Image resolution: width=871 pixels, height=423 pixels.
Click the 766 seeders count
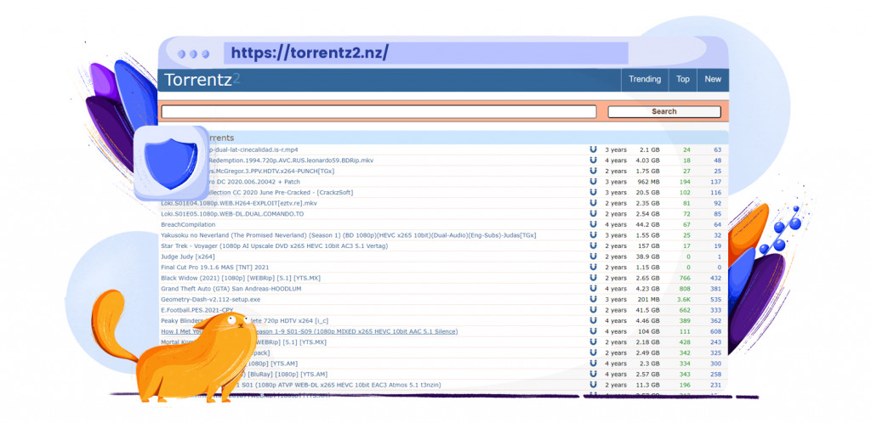685,278
